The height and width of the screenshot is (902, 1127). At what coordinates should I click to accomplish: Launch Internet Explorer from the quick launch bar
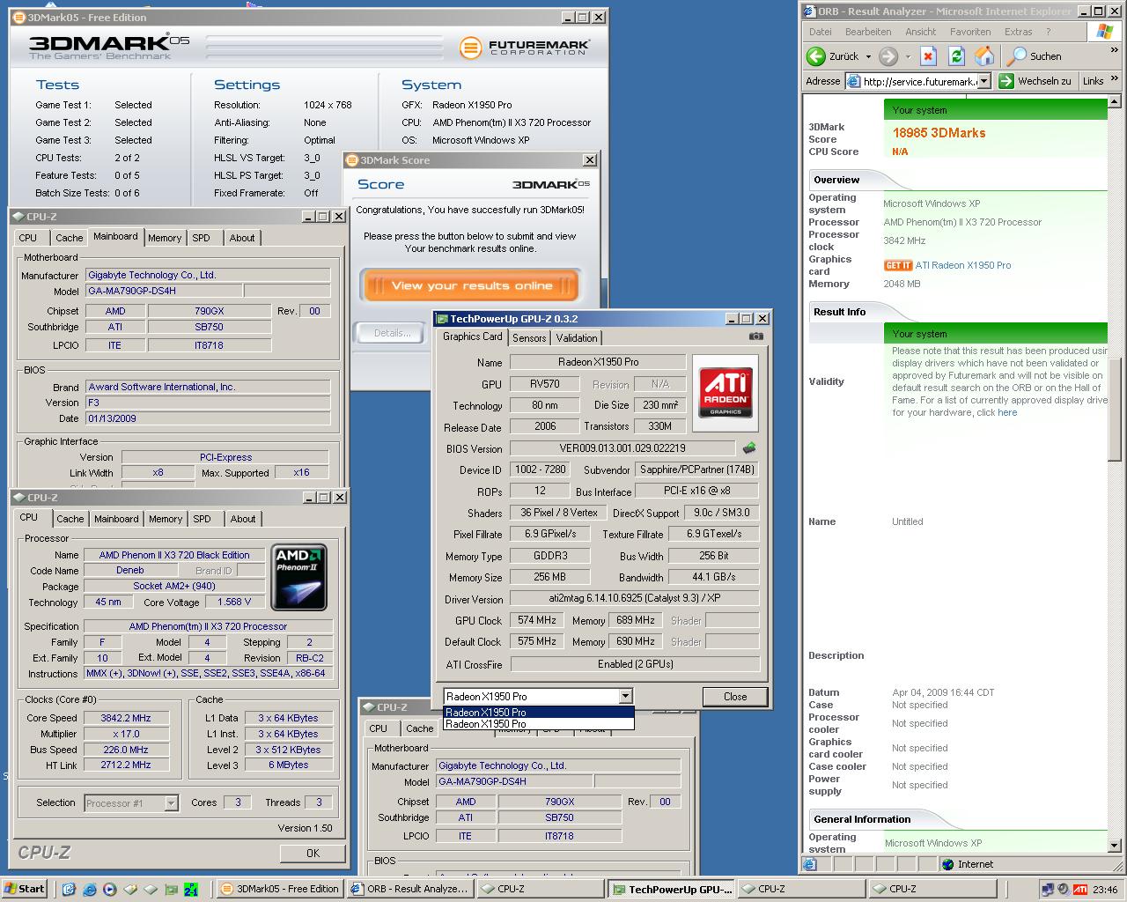(89, 889)
